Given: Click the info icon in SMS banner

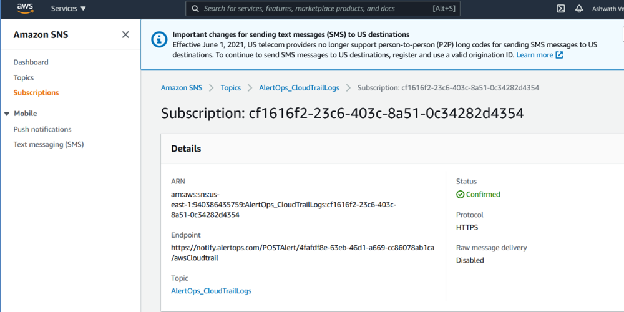Looking at the screenshot, I should coord(160,39).
